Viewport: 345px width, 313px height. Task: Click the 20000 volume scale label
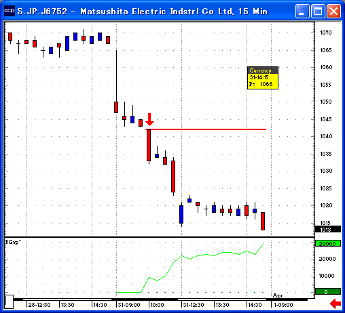(x=327, y=259)
